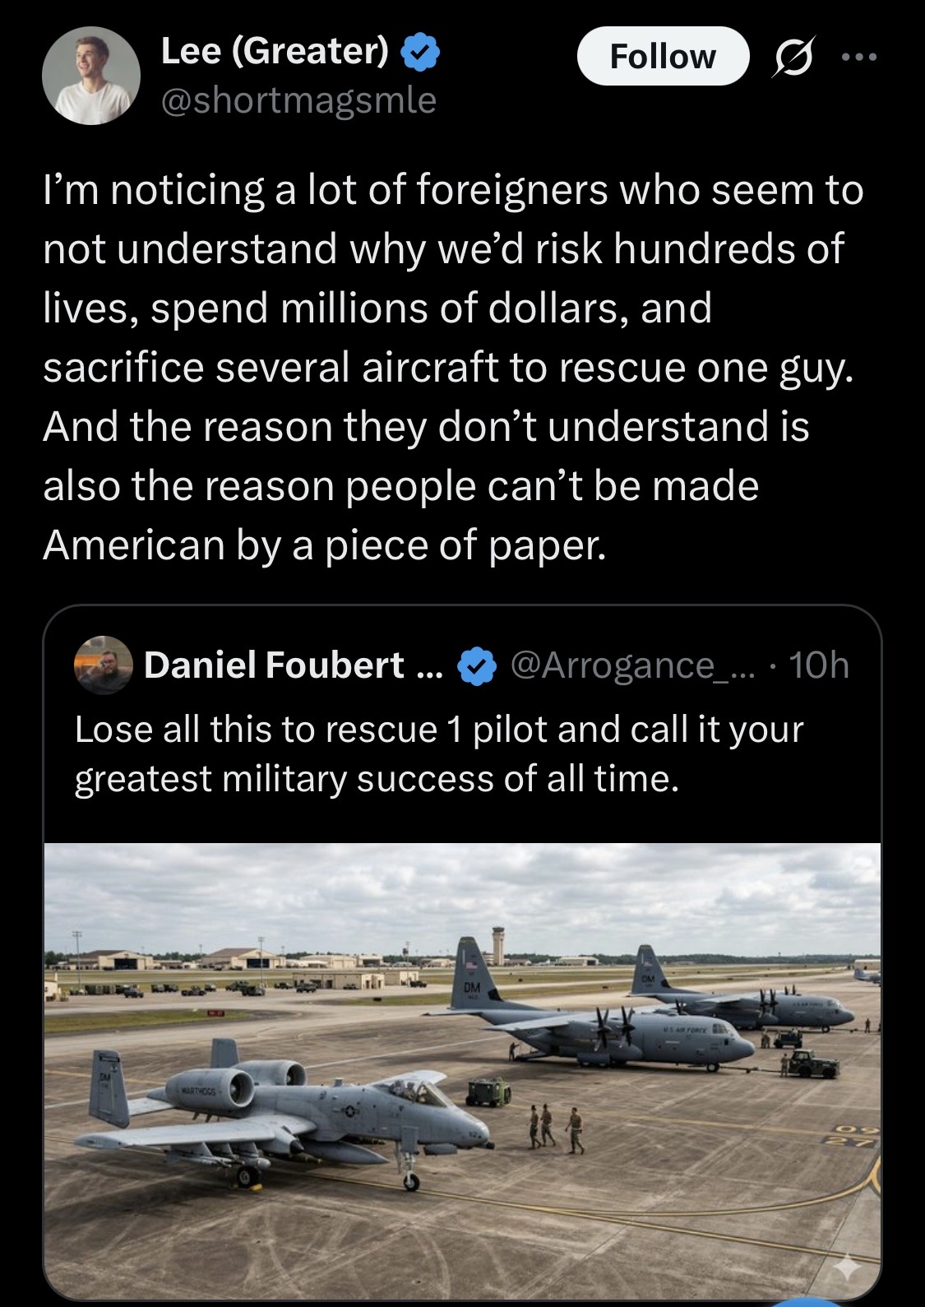This screenshot has height=1307, width=925.
Task: Click the Follow button
Action: [663, 57]
